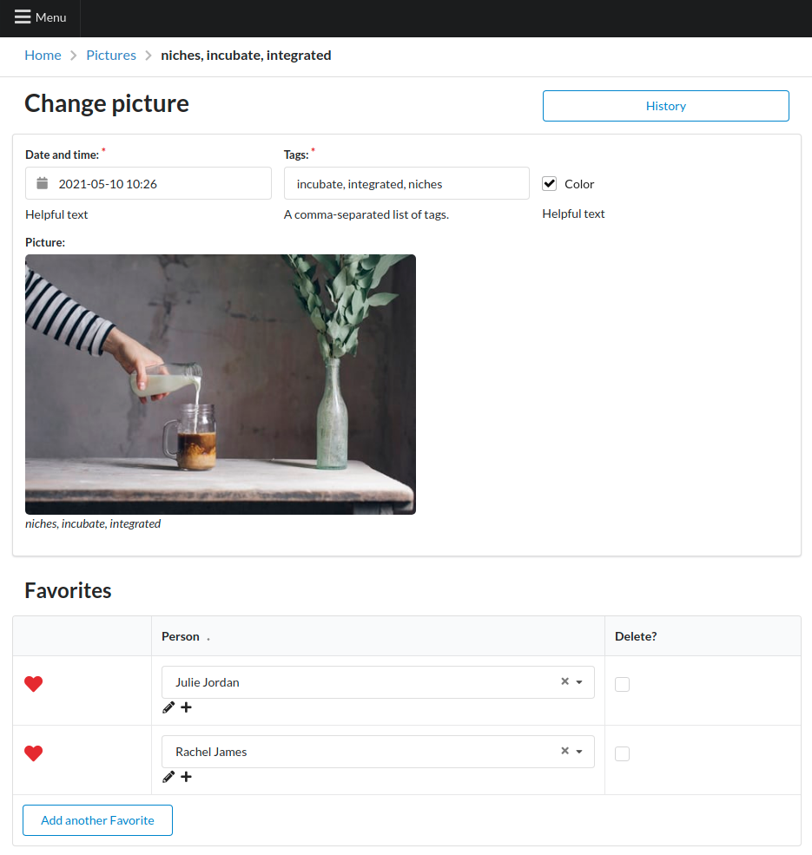Edit the Tags input field

click(x=406, y=183)
